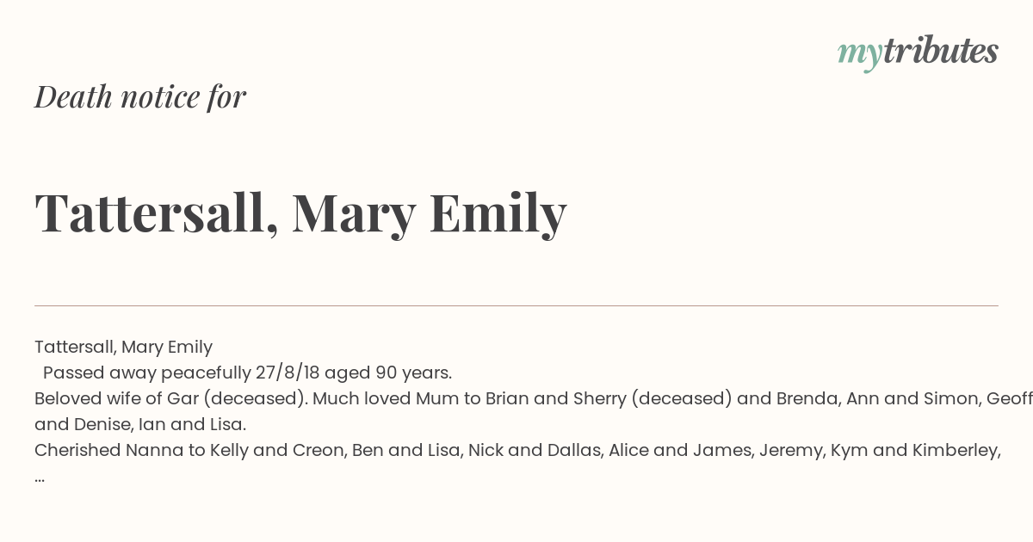Select the 'Death notice for' heading
The height and width of the screenshot is (542, 1033).
click(140, 96)
